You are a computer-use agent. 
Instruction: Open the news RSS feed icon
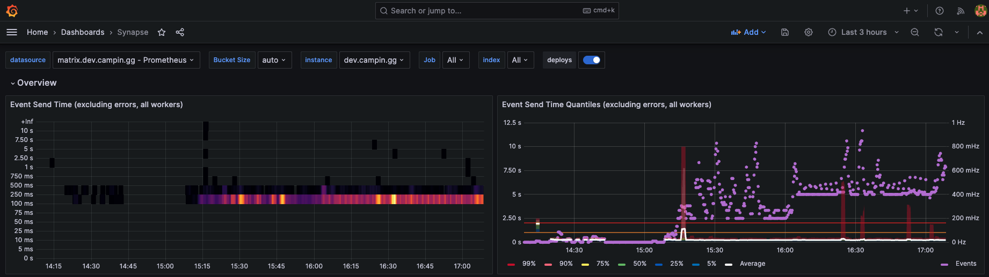pos(961,11)
